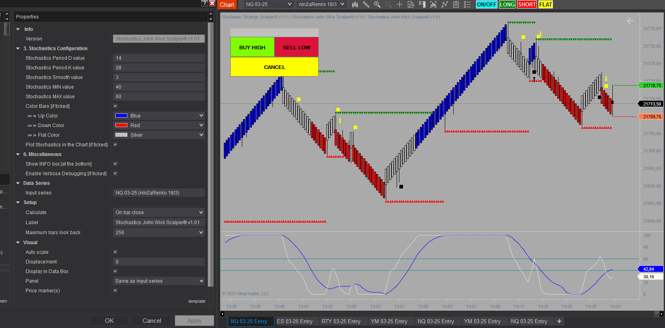Open the list view icon in chart toolbar
Image resolution: width=665 pixels, height=328 pixels.
point(467,4)
